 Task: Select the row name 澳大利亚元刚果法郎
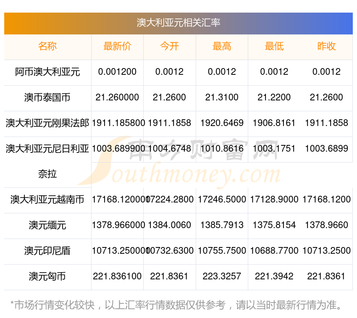tap(47, 123)
